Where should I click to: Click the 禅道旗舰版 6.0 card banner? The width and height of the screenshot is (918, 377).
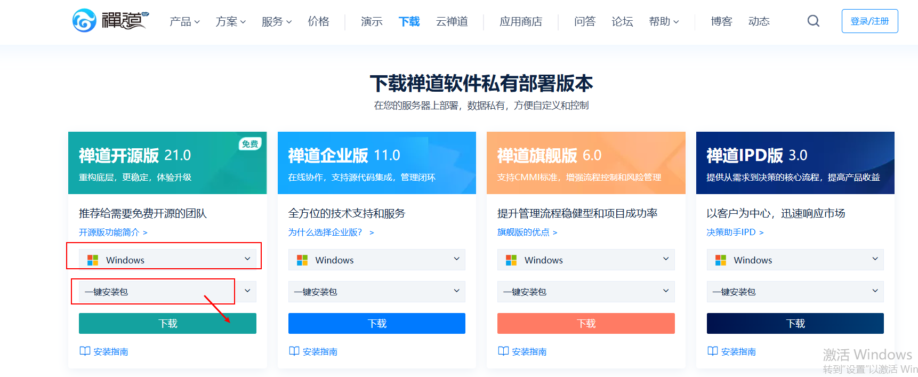(586, 163)
